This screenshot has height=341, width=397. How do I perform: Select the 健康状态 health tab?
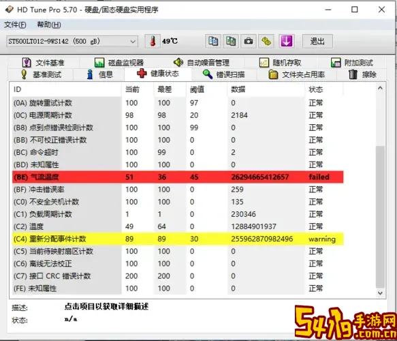coord(158,74)
